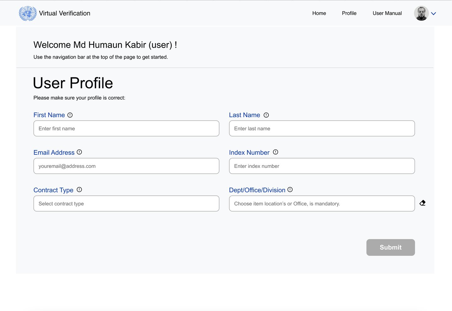The height and width of the screenshot is (311, 452).
Task: Go to the Home menu item
Action: click(319, 13)
